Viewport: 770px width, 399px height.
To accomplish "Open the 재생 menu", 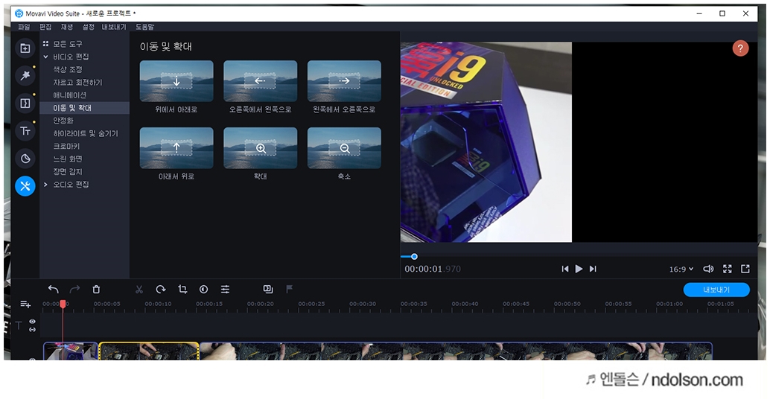I will click(67, 27).
